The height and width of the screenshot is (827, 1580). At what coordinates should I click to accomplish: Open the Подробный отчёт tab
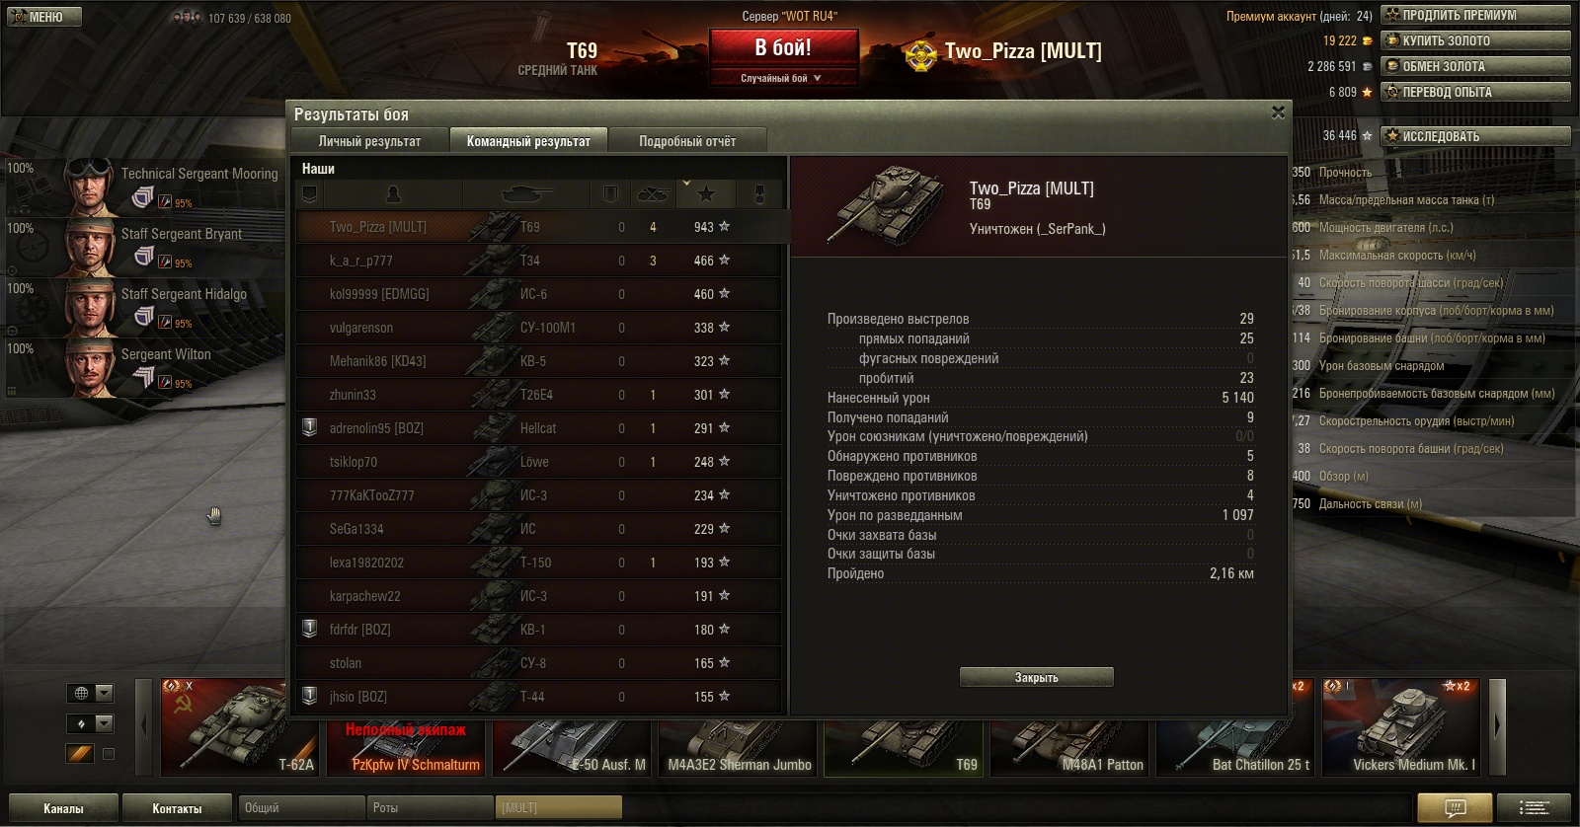pos(687,141)
